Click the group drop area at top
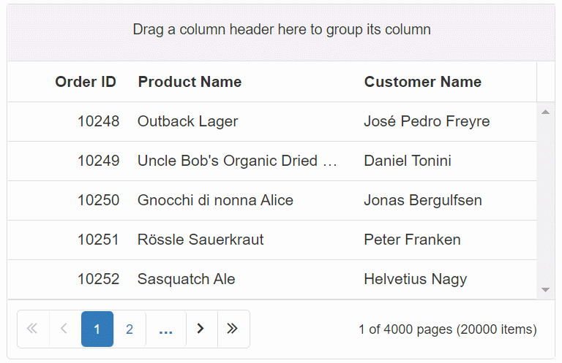 pos(281,30)
